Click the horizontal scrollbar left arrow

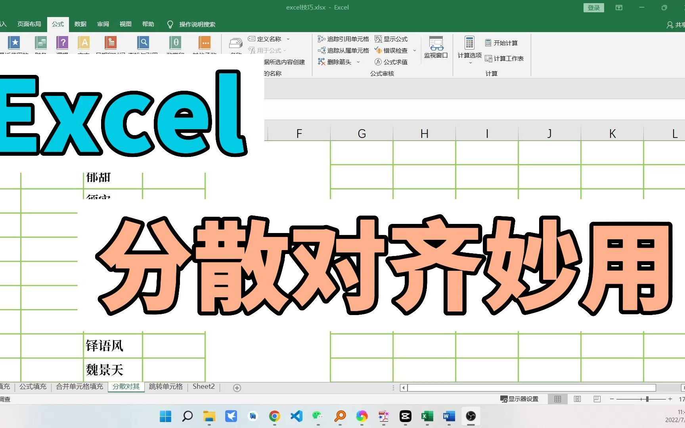tap(403, 388)
